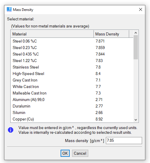Click the scrollbar down arrow
Image resolution: width=150 pixels, height=163 pixels.
click(x=136, y=120)
